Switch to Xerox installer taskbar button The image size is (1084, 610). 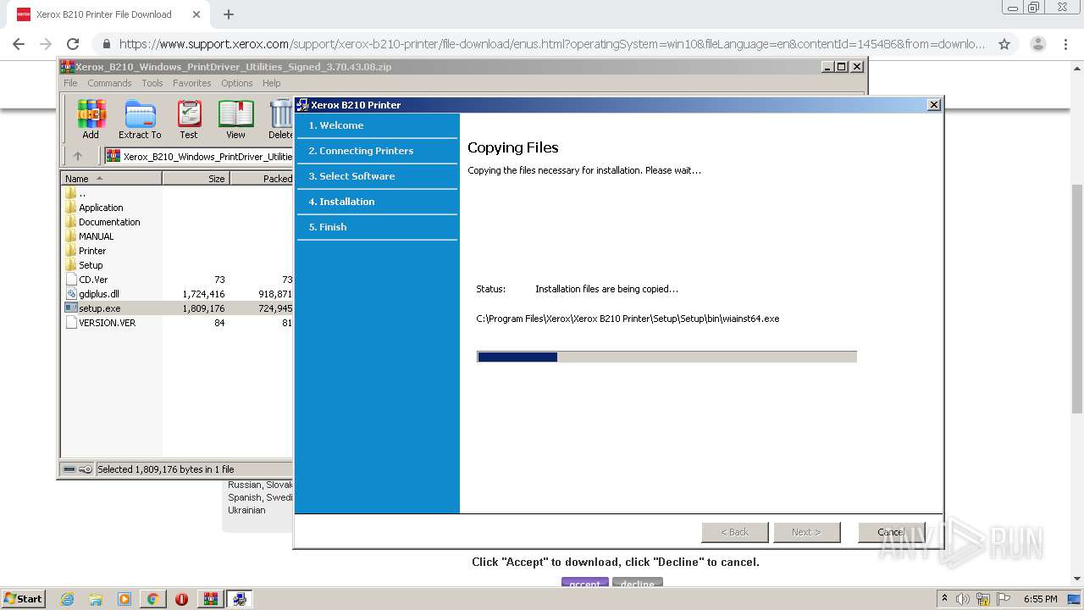pyautogui.click(x=240, y=599)
